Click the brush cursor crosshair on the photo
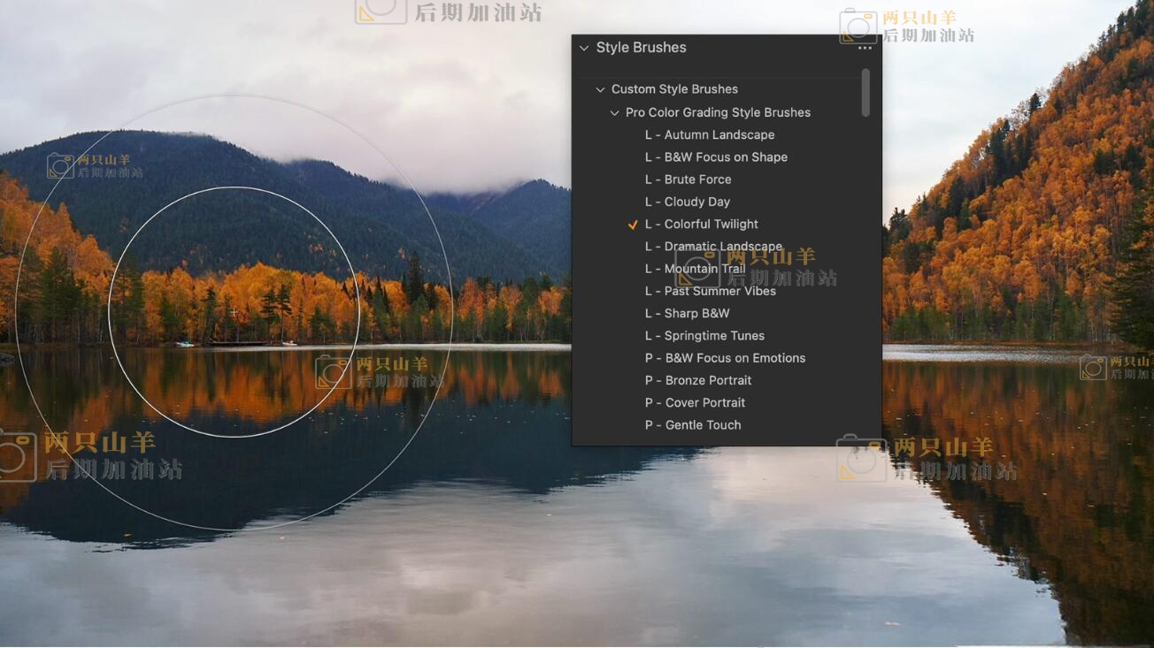 (234, 312)
